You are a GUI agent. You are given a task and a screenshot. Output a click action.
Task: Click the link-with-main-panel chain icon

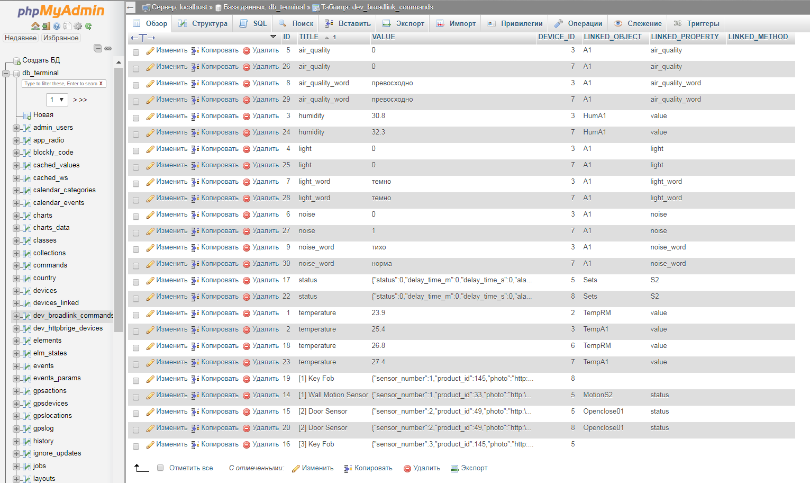(108, 48)
